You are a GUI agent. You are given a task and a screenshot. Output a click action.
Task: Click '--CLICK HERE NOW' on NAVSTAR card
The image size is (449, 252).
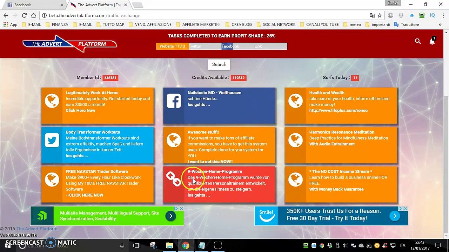tap(85, 195)
